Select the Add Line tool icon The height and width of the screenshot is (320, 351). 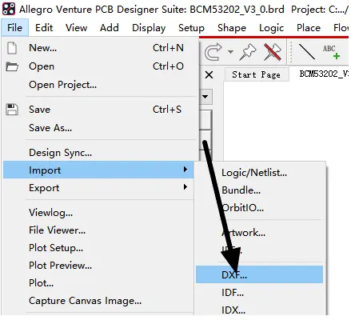tap(307, 52)
